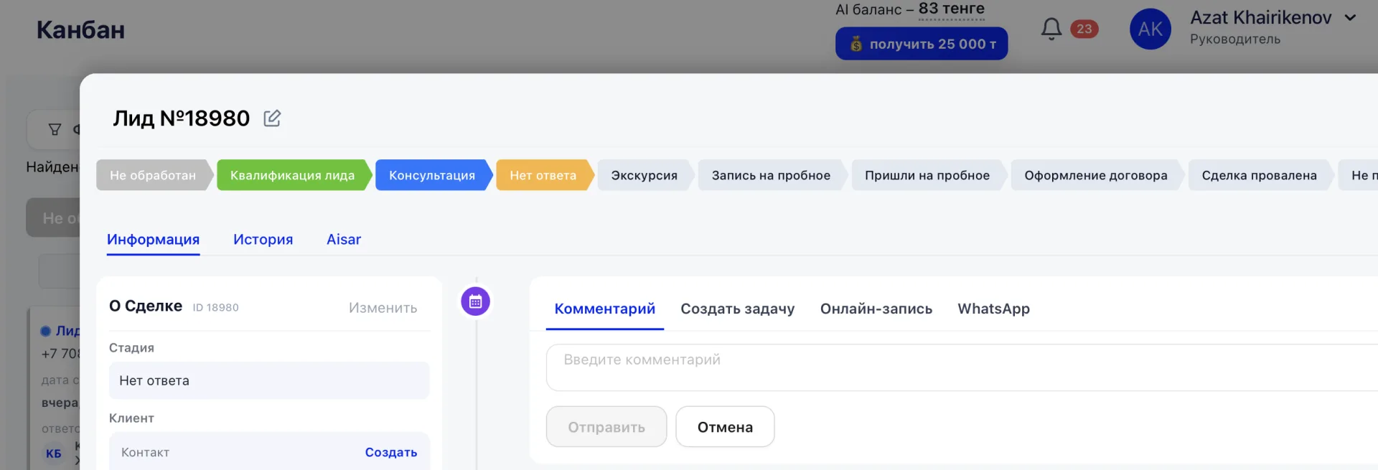Click the получить 25 000 т button
Viewport: 1378px width, 470px height.
(922, 44)
